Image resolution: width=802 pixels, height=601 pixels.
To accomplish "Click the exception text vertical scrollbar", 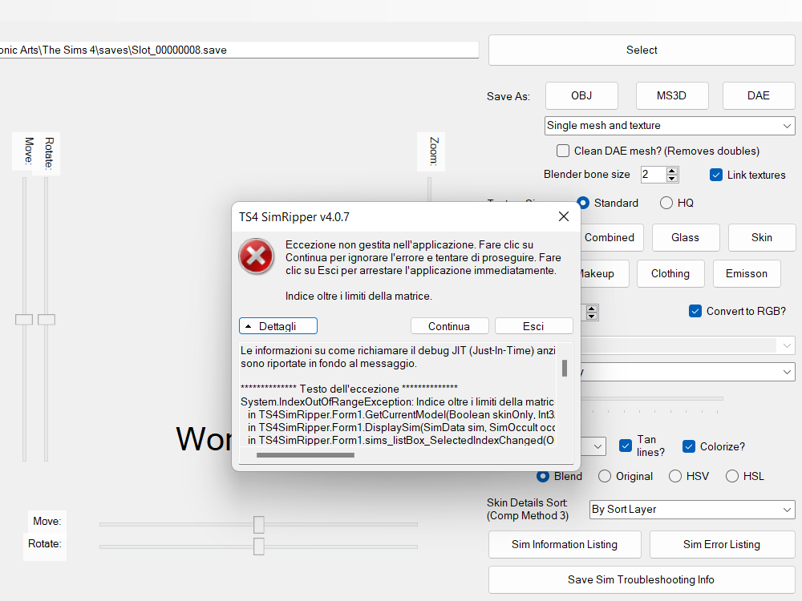I will 565,368.
